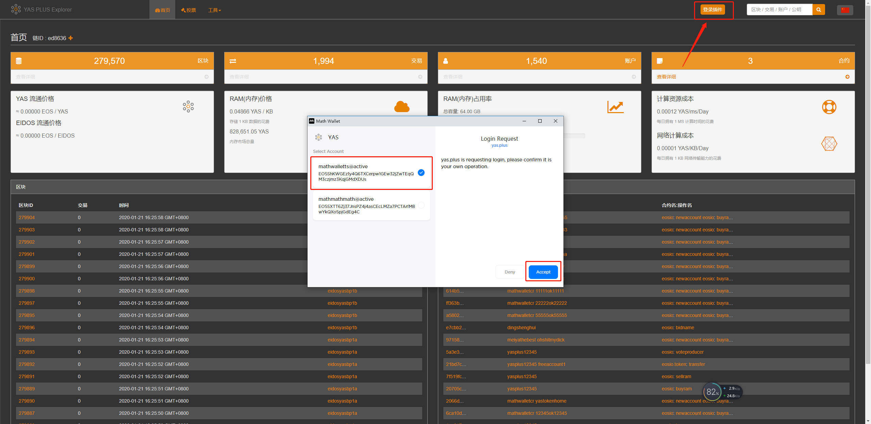Click producer eidosyasbp1a in block 279894 row
Viewport: 871px width, 424px height.
coord(342,340)
